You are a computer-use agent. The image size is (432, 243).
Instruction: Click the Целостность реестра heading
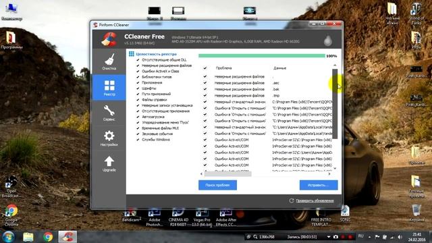click(156, 54)
